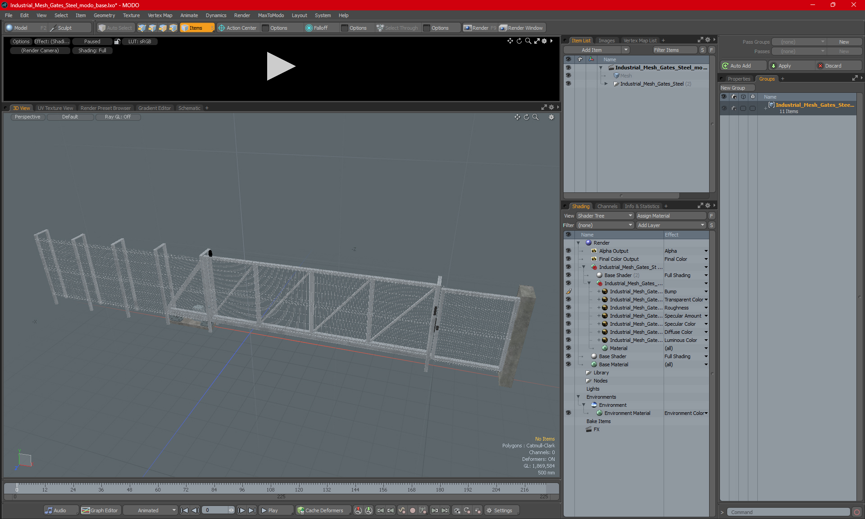Image resolution: width=865 pixels, height=519 pixels.
Task: Open Add Item dropdown
Action: pyautogui.click(x=596, y=50)
